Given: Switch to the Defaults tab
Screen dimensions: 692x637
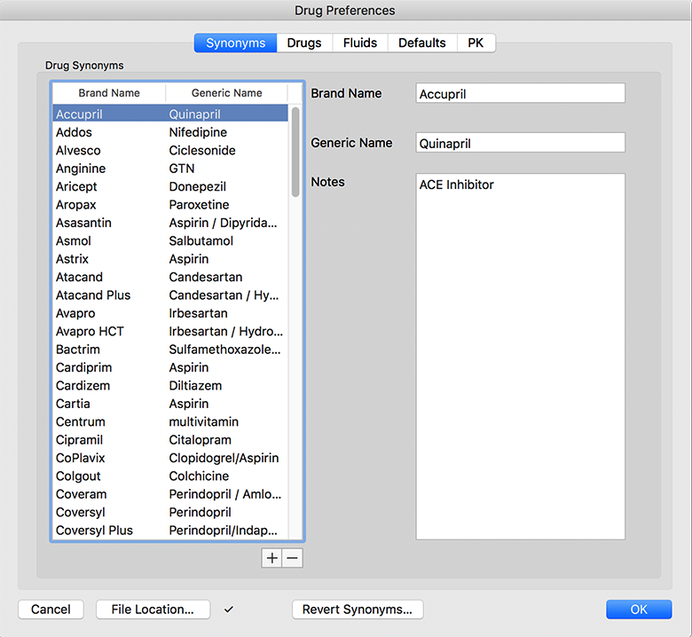Looking at the screenshot, I should click(422, 43).
